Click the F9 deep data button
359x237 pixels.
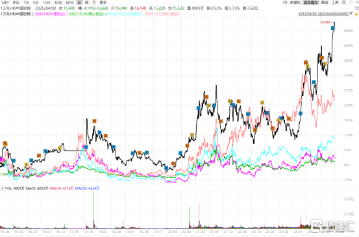click(285, 3)
